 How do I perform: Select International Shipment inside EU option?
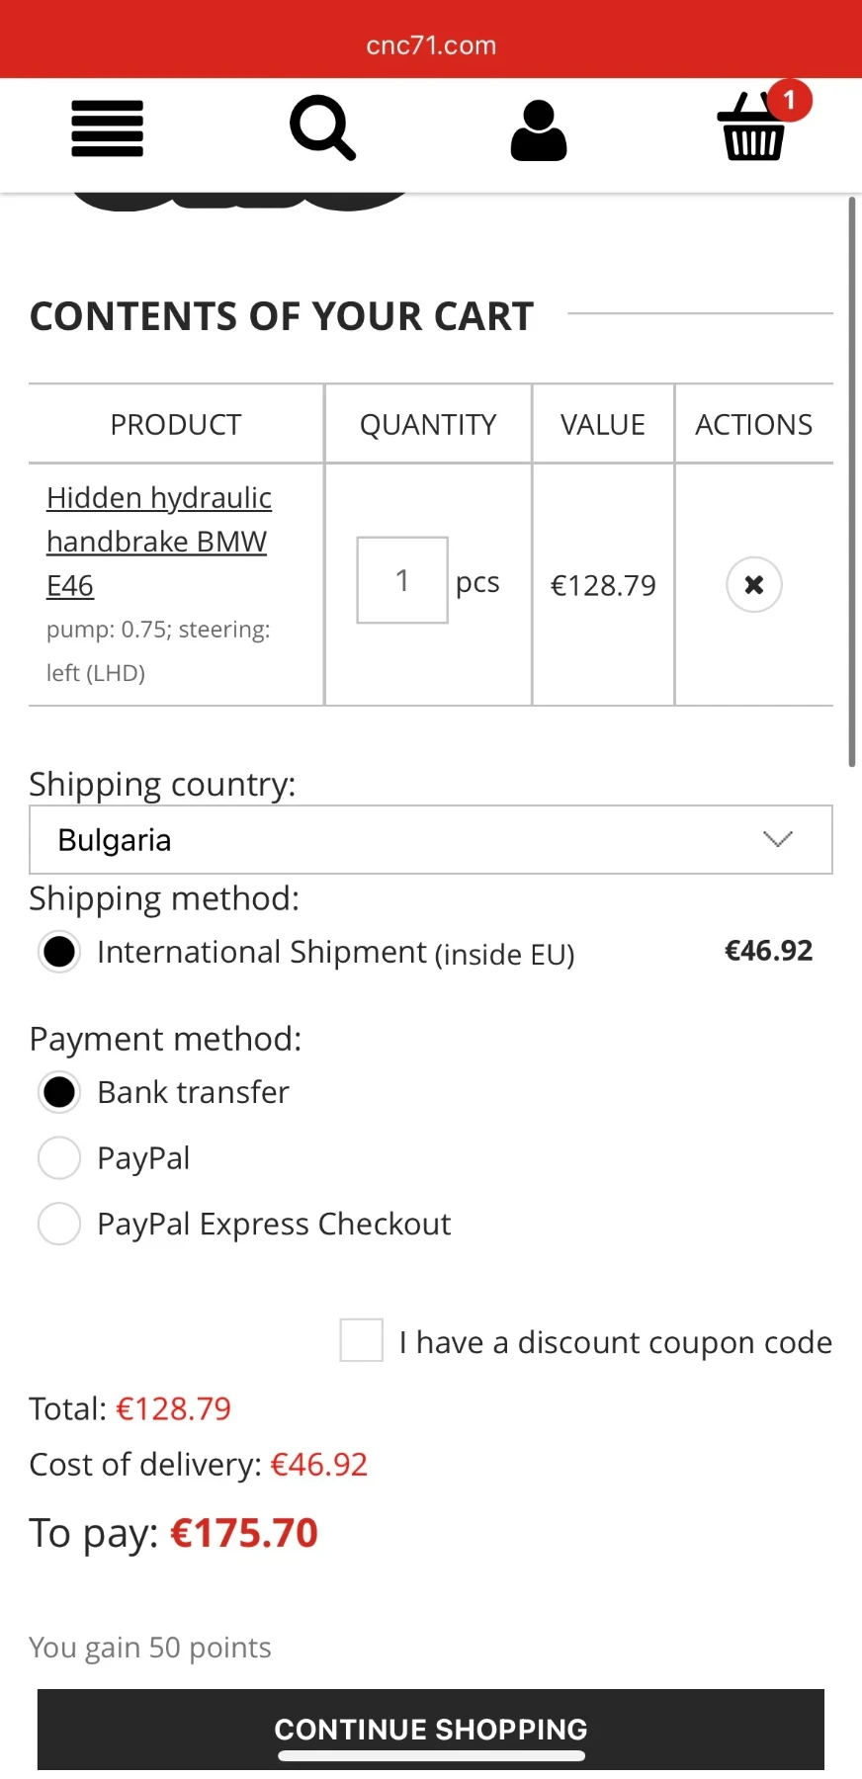point(59,952)
